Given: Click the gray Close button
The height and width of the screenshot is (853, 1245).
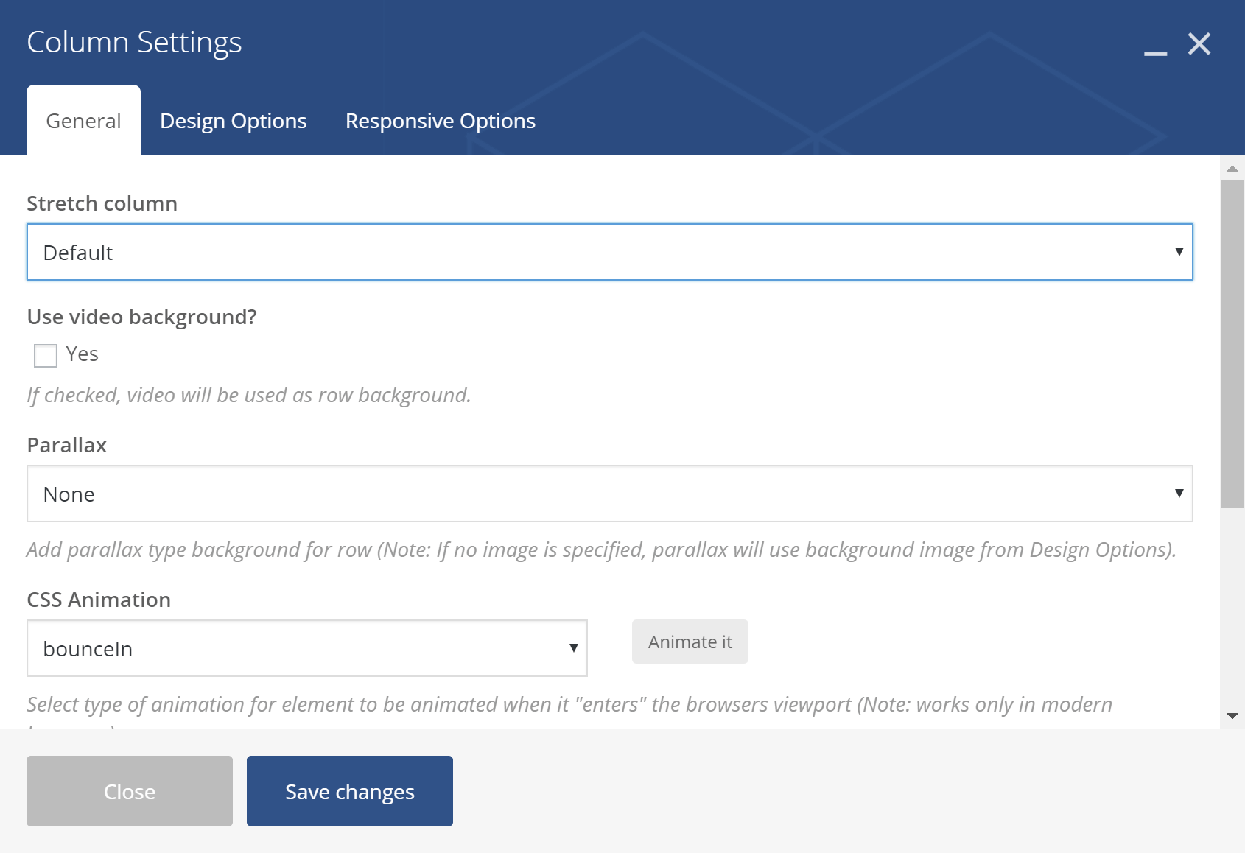Looking at the screenshot, I should [130, 791].
